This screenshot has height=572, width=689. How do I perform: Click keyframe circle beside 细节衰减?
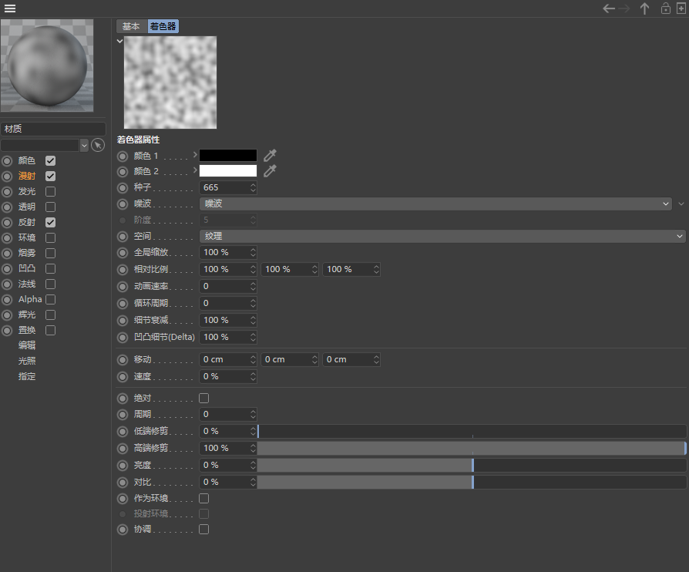(123, 321)
